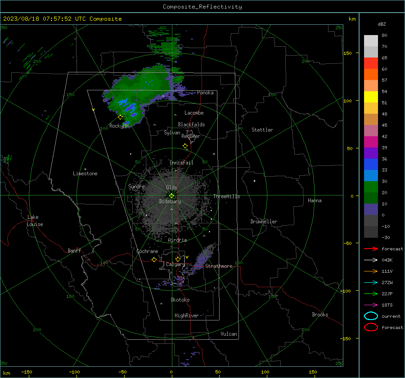Image resolution: width=405 pixels, height=378 pixels.
Task: Click the white 04DK arrow in legend
Action: click(371, 260)
